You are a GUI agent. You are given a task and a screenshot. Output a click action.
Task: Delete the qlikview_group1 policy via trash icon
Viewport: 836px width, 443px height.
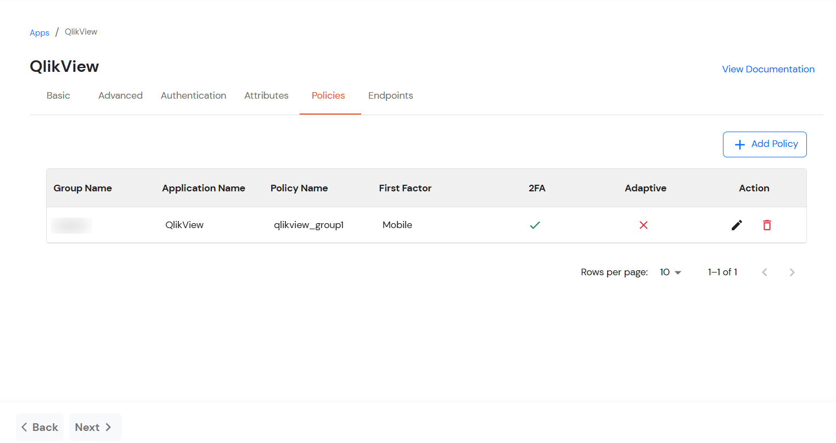(x=767, y=225)
